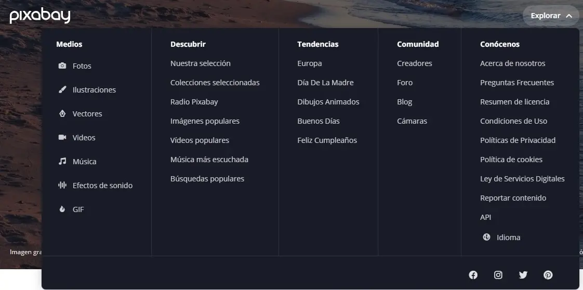Image resolution: width=583 pixels, height=290 pixels.
Task: Open Día De La Madre trend
Action: tap(325, 83)
